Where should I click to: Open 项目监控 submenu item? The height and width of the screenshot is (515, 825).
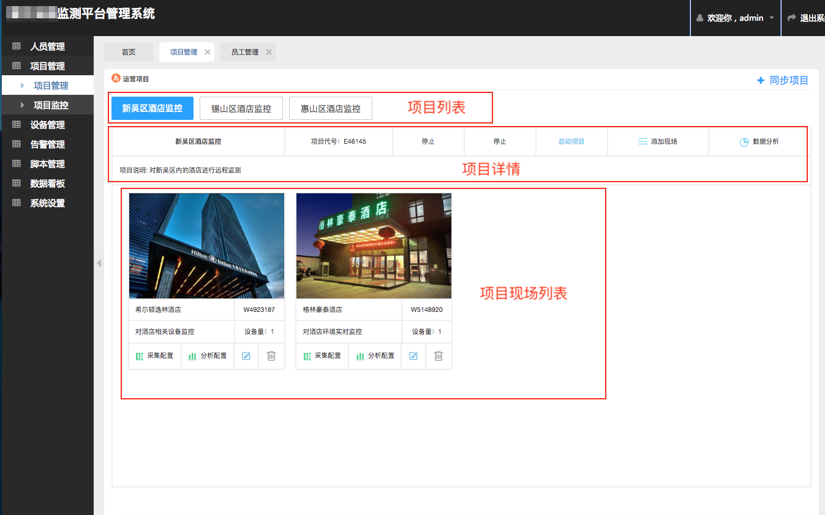point(51,105)
